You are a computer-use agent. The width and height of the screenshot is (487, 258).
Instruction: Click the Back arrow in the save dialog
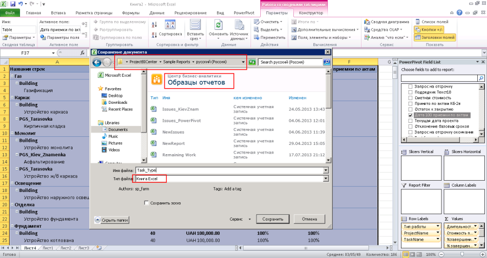click(97, 62)
